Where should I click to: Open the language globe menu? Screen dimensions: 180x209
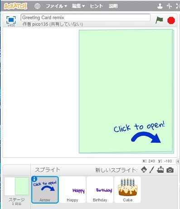[x=37, y=6]
